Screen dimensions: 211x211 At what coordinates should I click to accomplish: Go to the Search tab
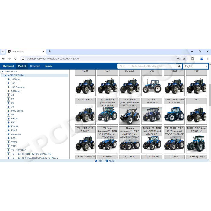pos(48,66)
